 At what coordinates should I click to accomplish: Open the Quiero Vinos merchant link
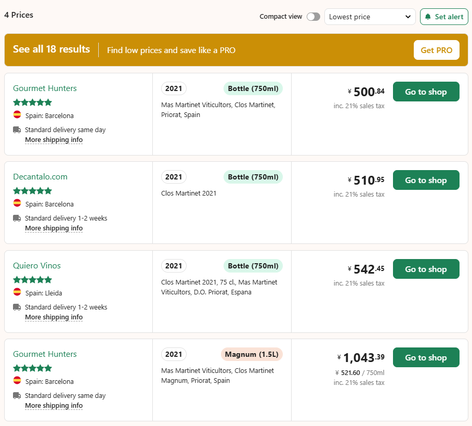point(37,265)
